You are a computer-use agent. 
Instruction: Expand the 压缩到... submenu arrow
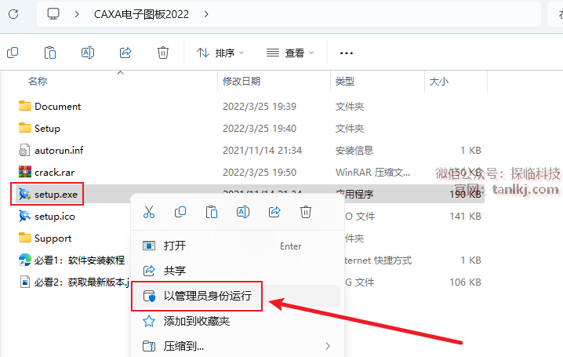[328, 346]
